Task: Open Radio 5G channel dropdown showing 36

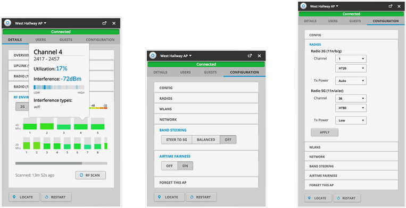Action: 351,98
